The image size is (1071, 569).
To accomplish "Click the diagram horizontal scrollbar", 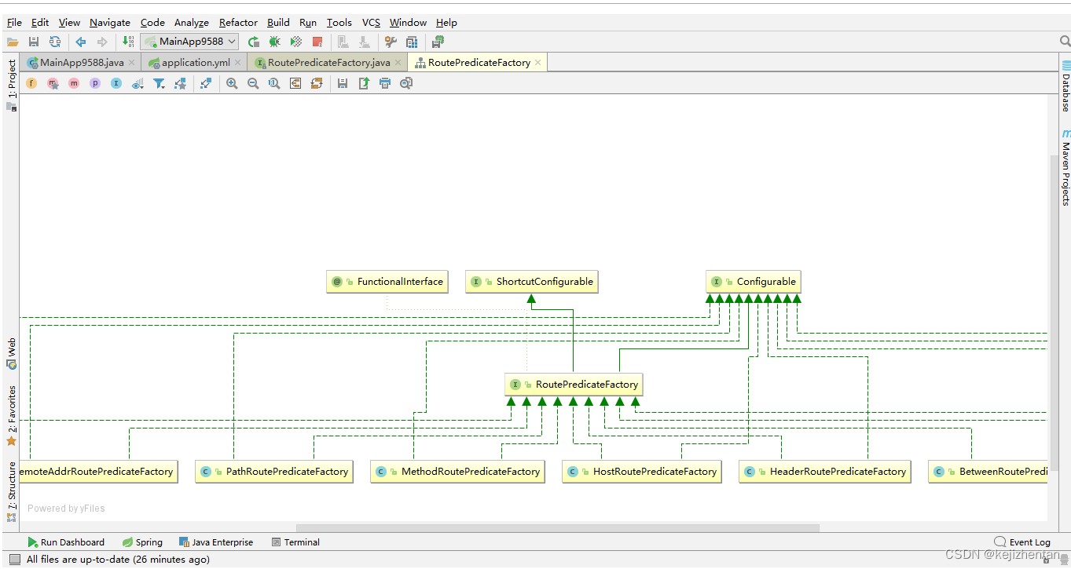I will pos(558,528).
